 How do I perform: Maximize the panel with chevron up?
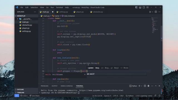[x=156, y=86]
